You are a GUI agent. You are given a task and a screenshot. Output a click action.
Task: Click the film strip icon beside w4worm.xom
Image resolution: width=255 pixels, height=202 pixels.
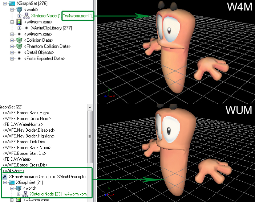[x=19, y=22]
